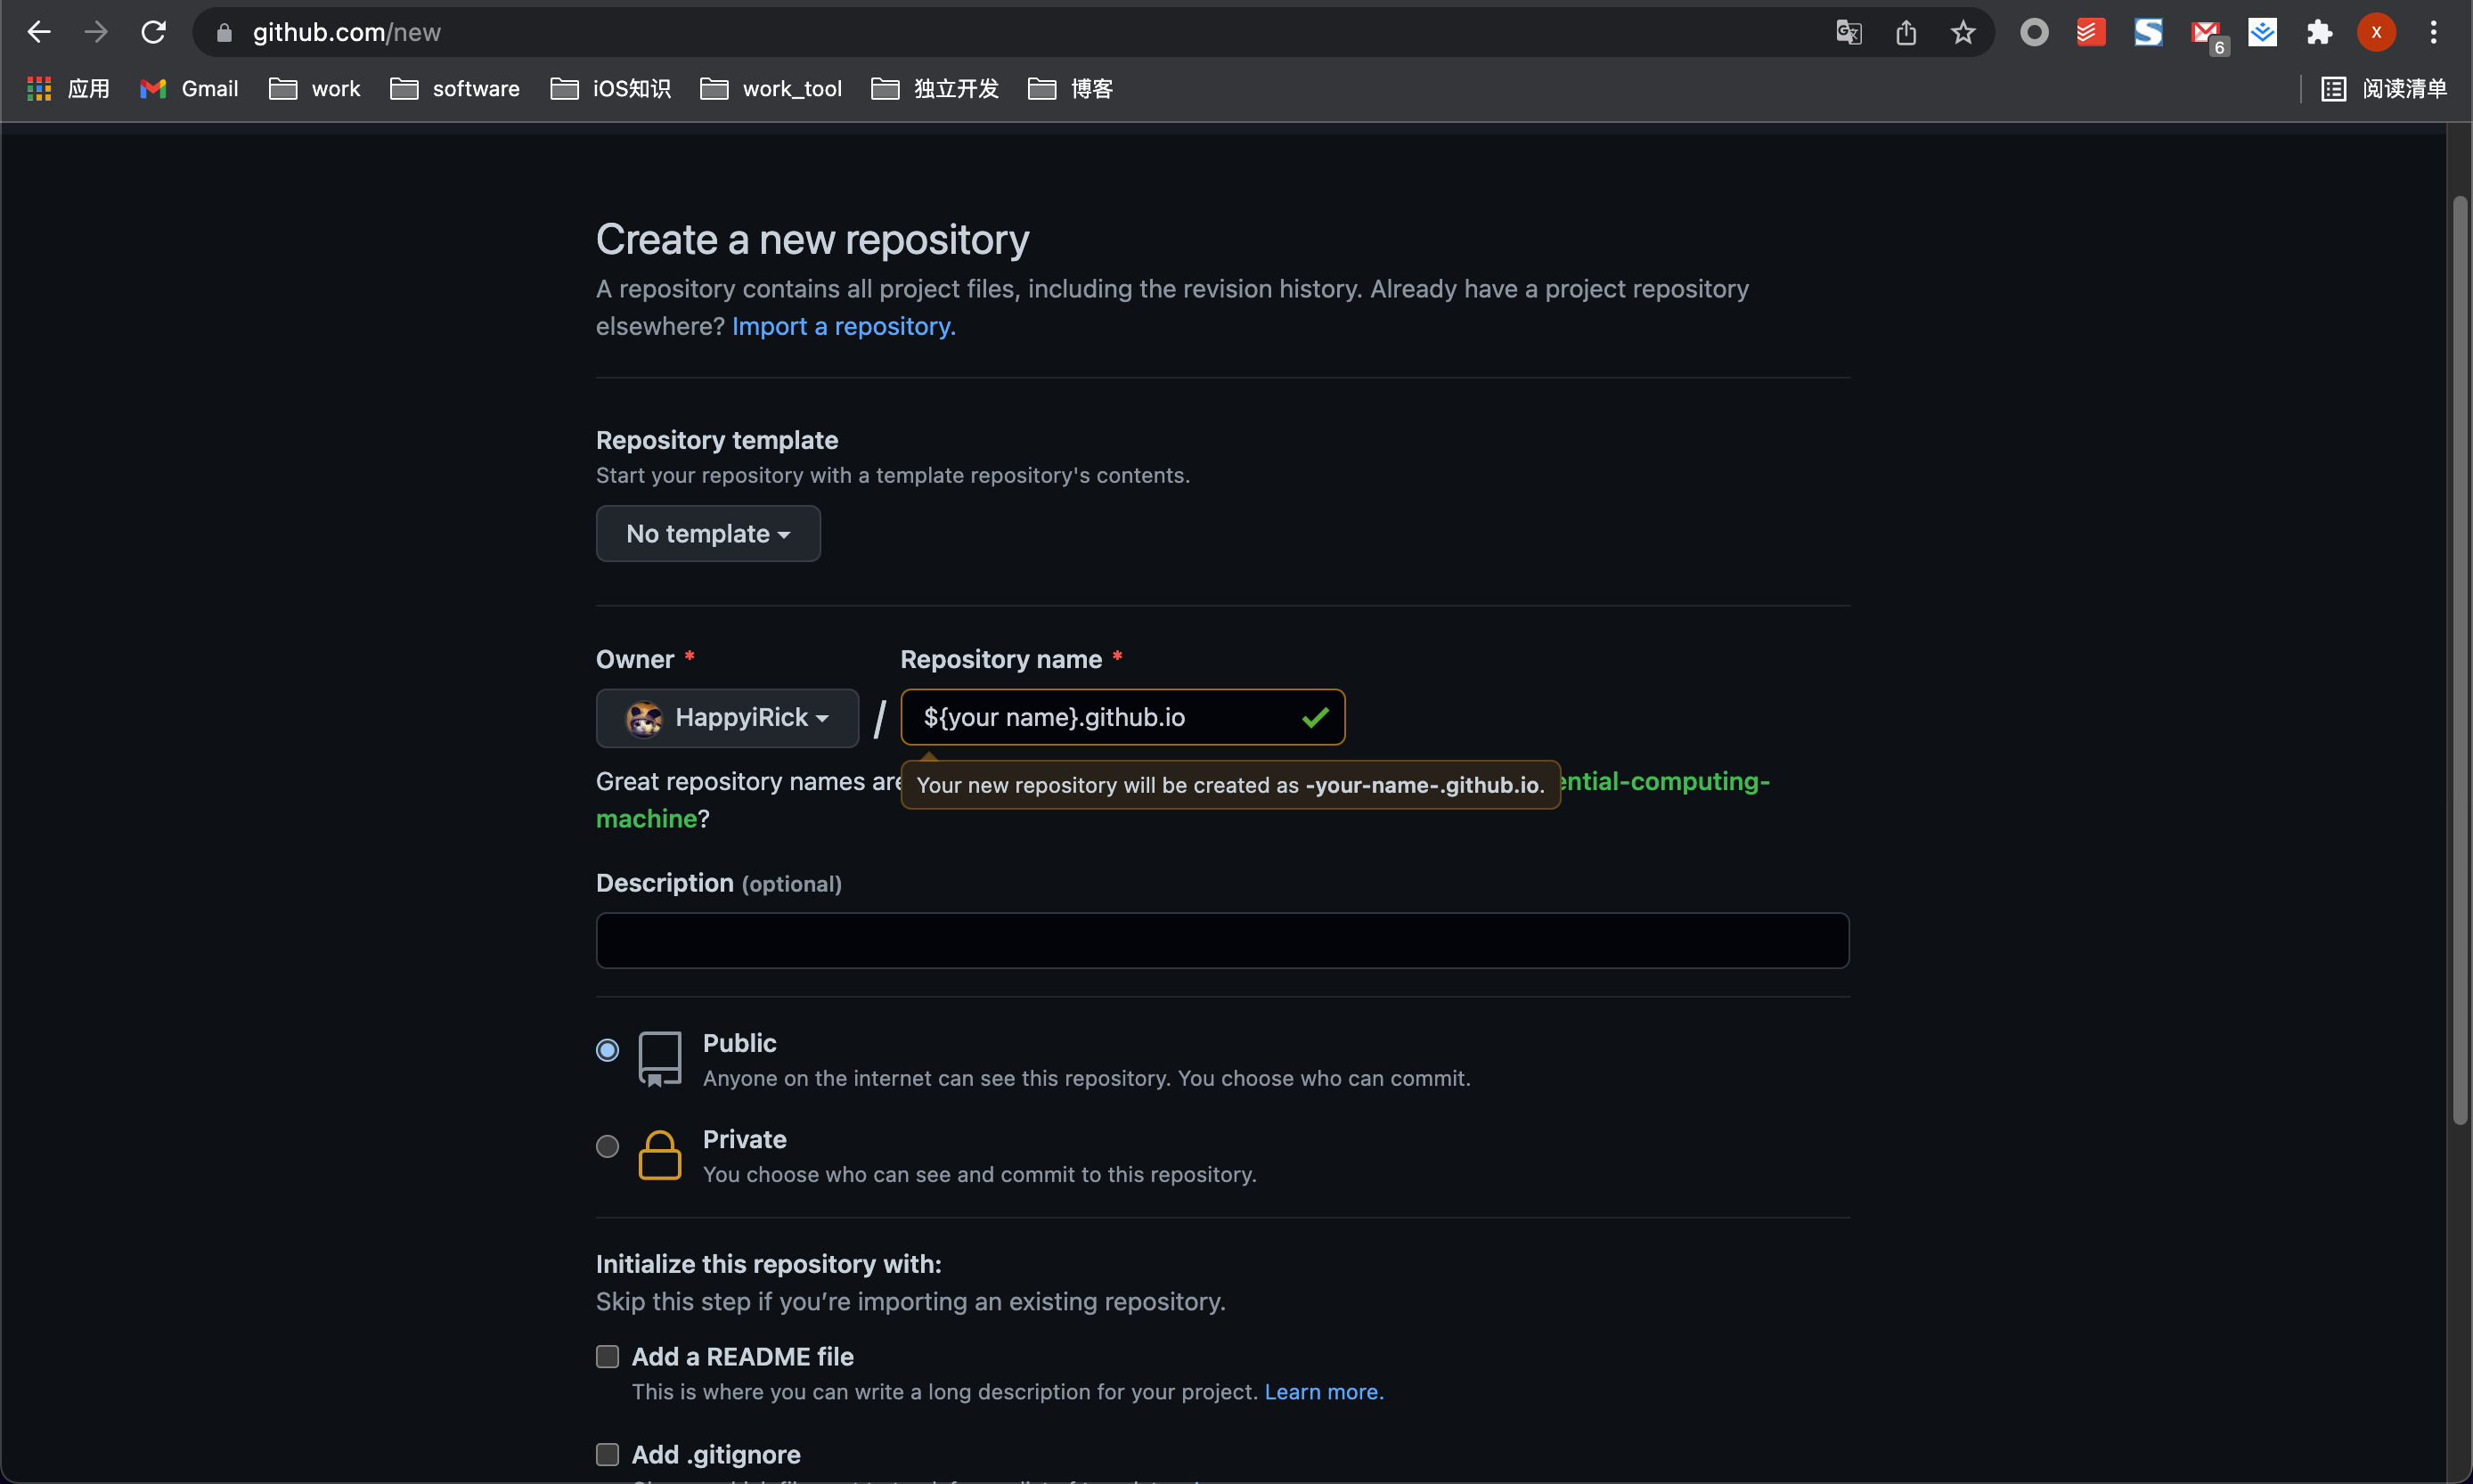Click the Initialize this repository with text
Viewport: 2473px width, 1484px height.
point(768,1264)
